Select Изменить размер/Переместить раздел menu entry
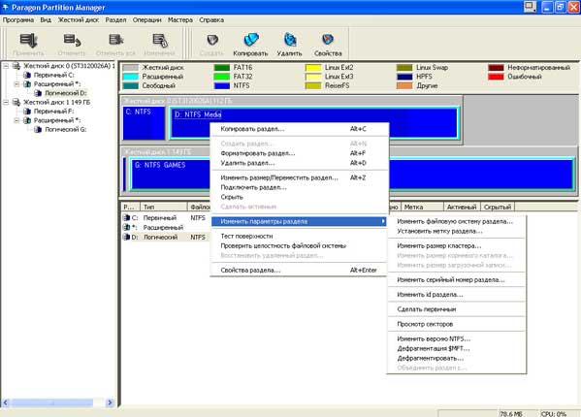 pyautogui.click(x=299, y=177)
